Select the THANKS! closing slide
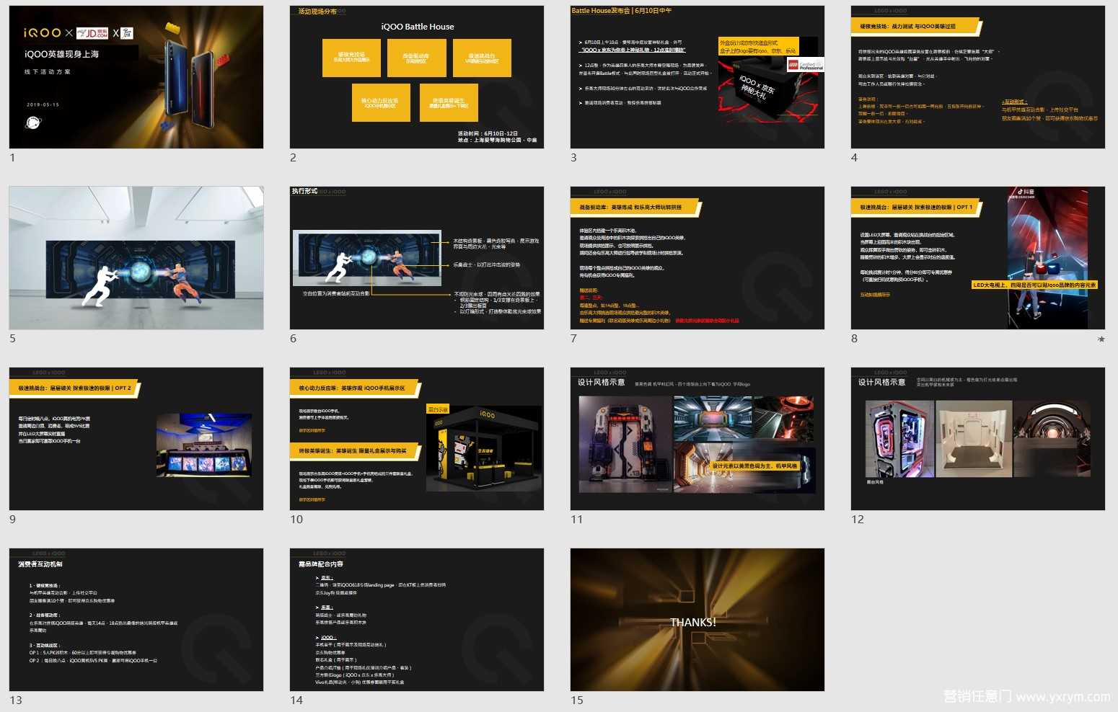The width and height of the screenshot is (1118, 712). click(697, 620)
